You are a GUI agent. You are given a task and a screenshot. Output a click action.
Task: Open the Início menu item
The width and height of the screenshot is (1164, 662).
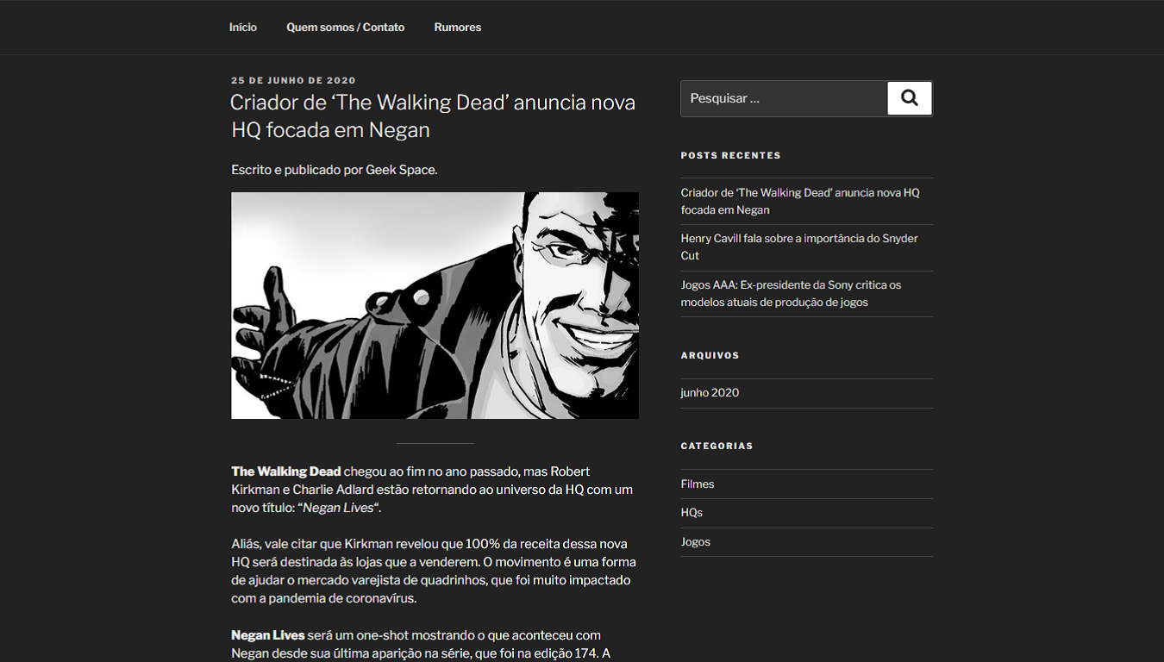[x=243, y=28]
